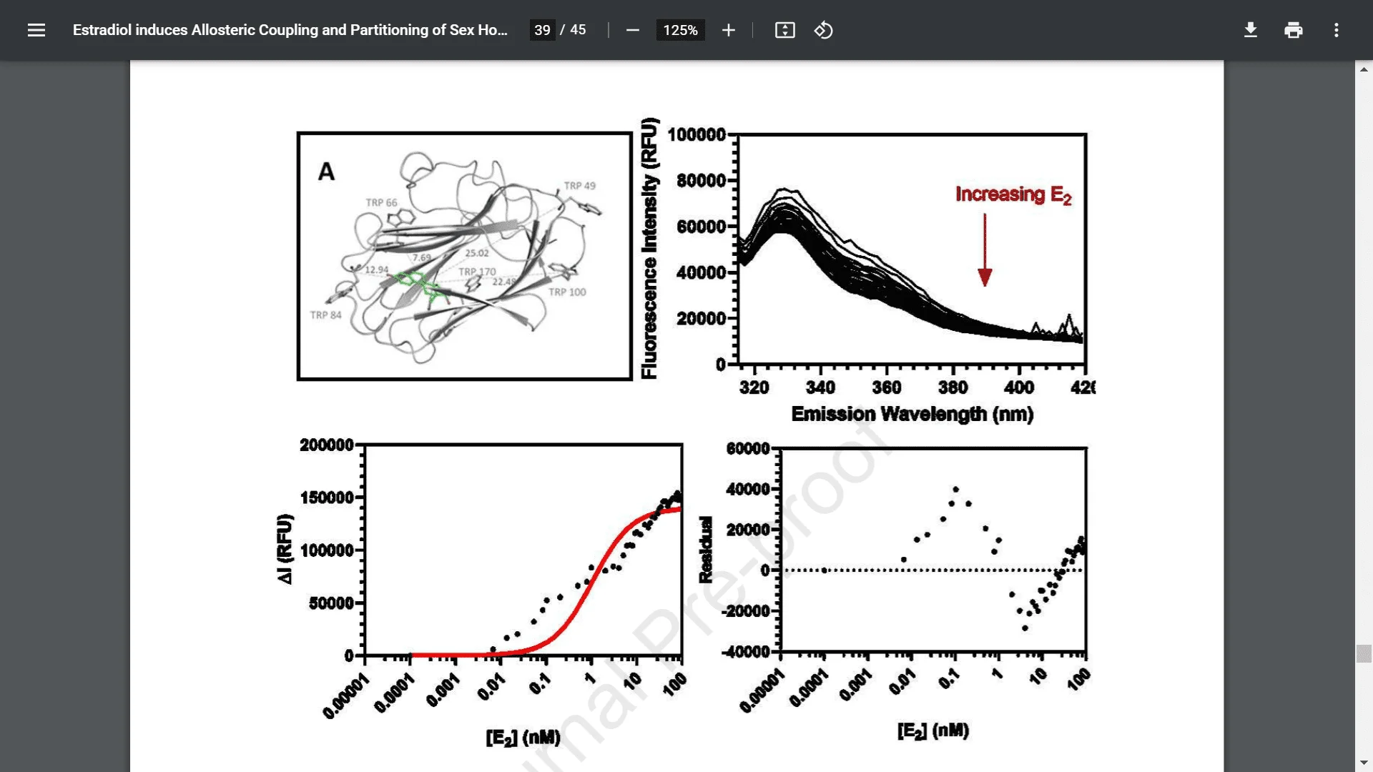Select the zoom level field 125%
Image resolution: width=1373 pixels, height=772 pixels.
pos(680,30)
